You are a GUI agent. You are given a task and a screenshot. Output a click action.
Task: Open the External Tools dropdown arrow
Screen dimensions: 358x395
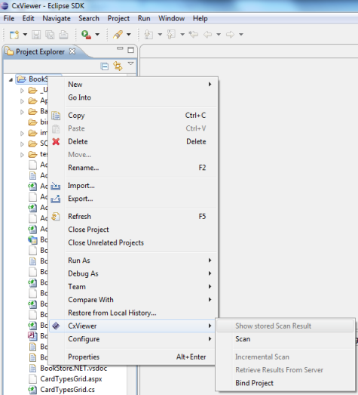click(x=128, y=34)
